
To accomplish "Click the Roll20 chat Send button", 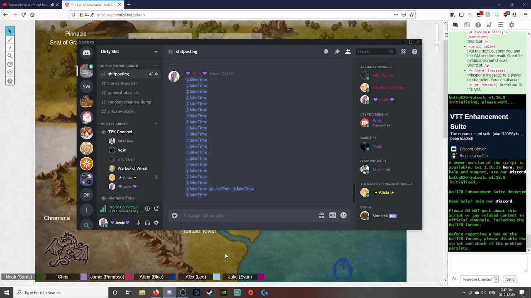I will [x=510, y=279].
